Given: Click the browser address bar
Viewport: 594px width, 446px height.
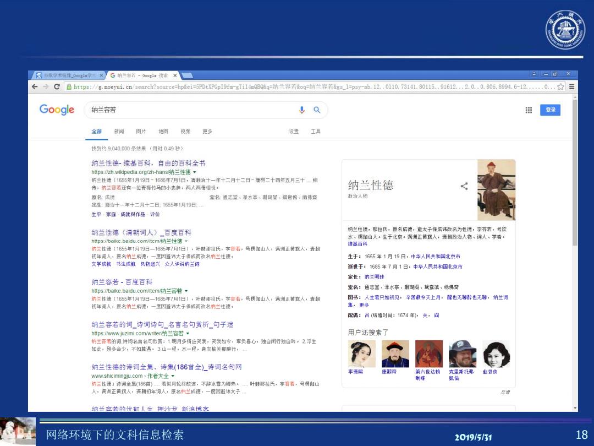Looking at the screenshot, I should click(x=315, y=87).
